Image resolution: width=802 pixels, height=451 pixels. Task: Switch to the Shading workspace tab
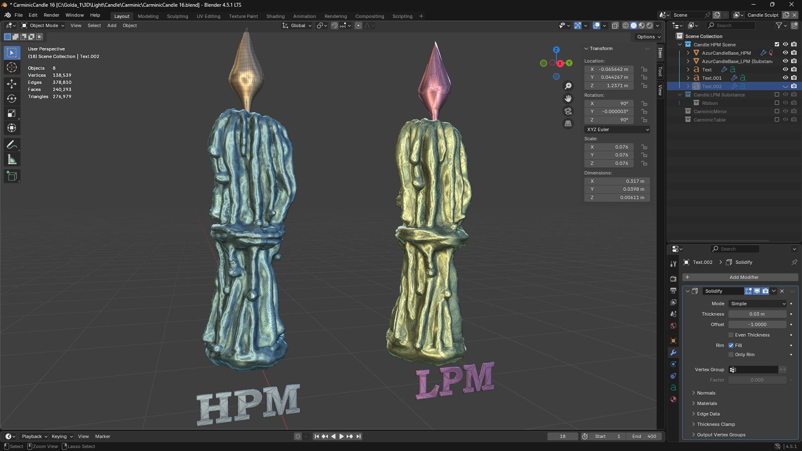275,16
